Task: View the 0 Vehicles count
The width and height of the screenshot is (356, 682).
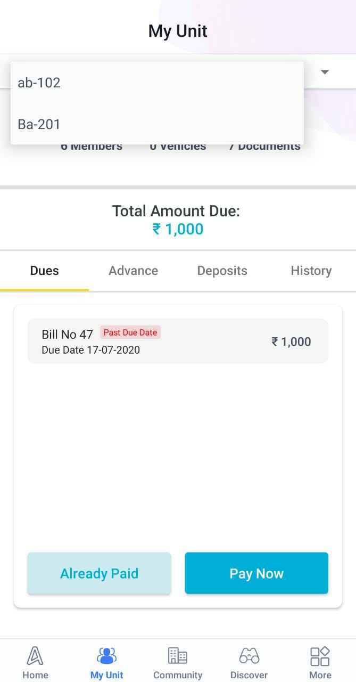Action: (178, 146)
